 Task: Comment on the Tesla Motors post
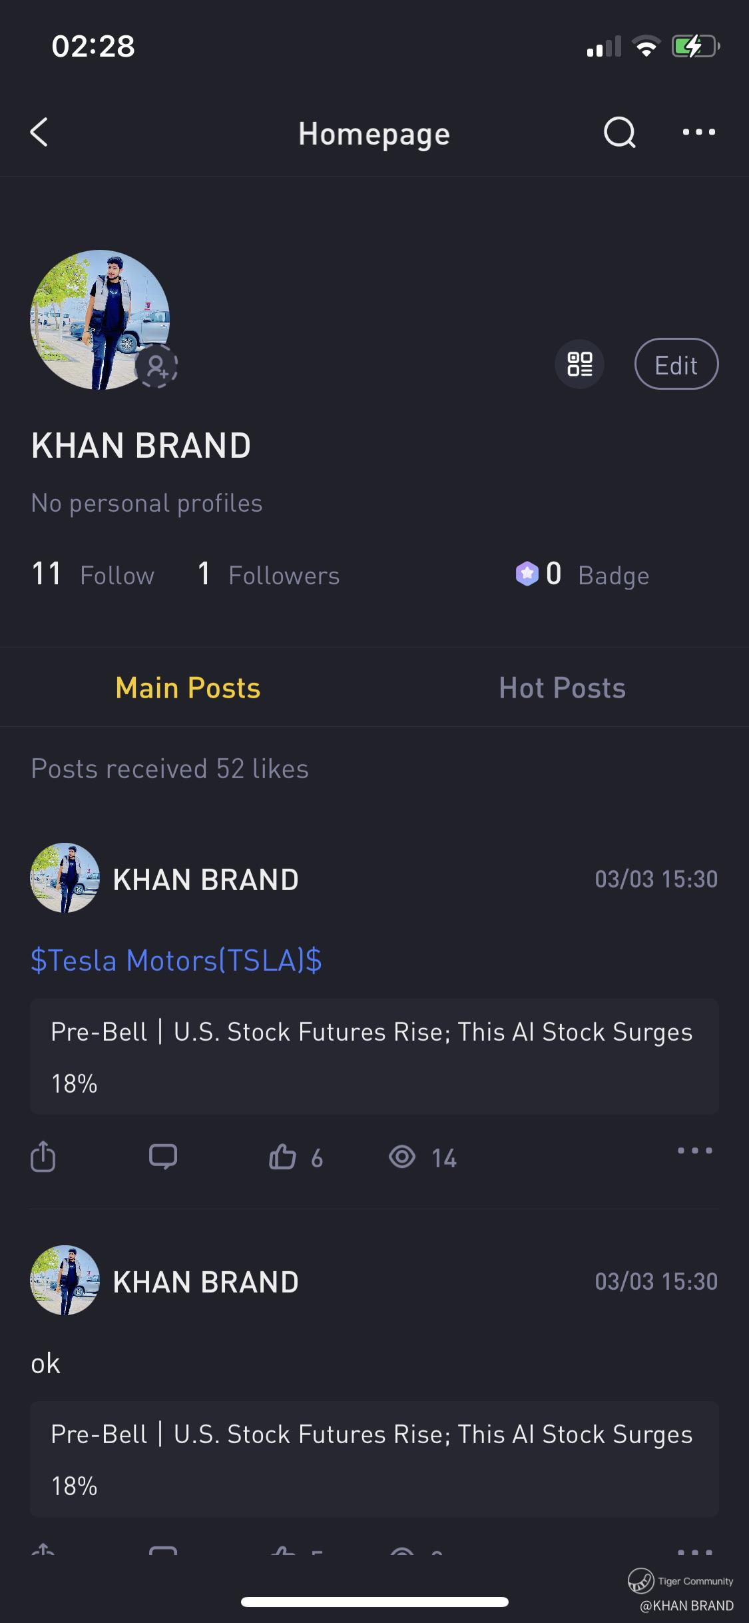coord(163,1157)
